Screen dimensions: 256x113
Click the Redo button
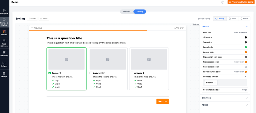coord(44,19)
